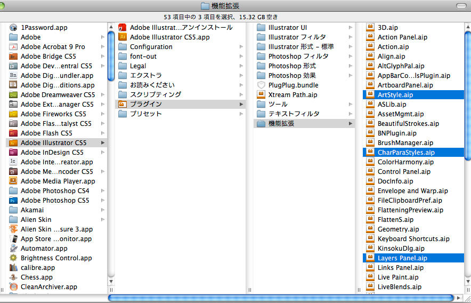Image resolution: width=471 pixels, height=303 pixels.
Task: Click the Adobe Bridge CS5 folder icon
Action: coord(13,56)
